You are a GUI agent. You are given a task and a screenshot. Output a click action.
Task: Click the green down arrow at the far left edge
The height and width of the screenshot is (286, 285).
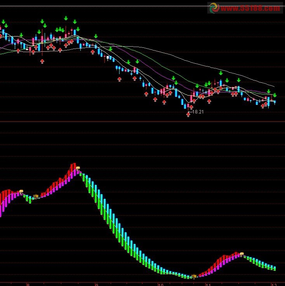pyautogui.click(x=2, y=22)
